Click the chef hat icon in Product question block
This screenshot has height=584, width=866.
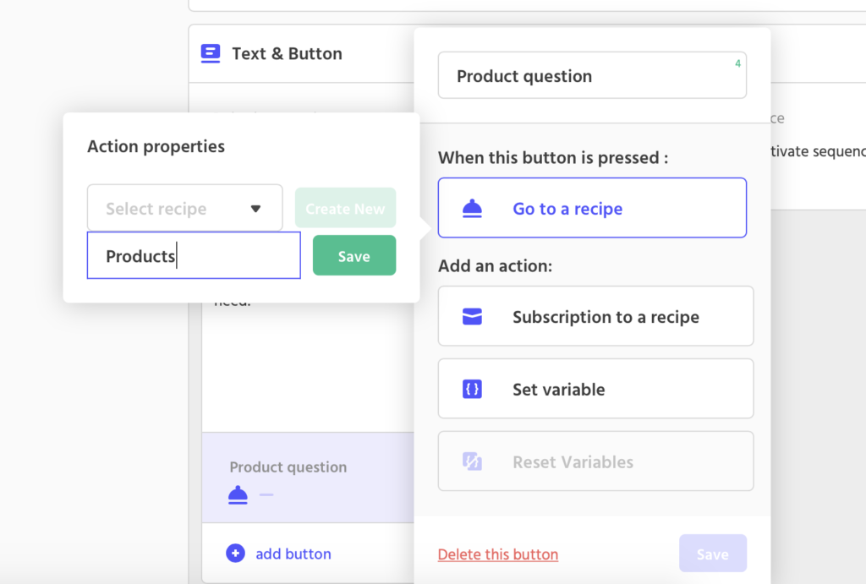238,494
